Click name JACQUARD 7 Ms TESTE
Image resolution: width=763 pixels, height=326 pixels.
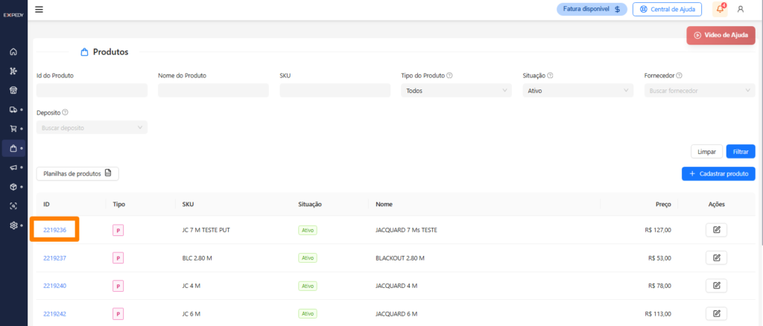click(x=406, y=230)
